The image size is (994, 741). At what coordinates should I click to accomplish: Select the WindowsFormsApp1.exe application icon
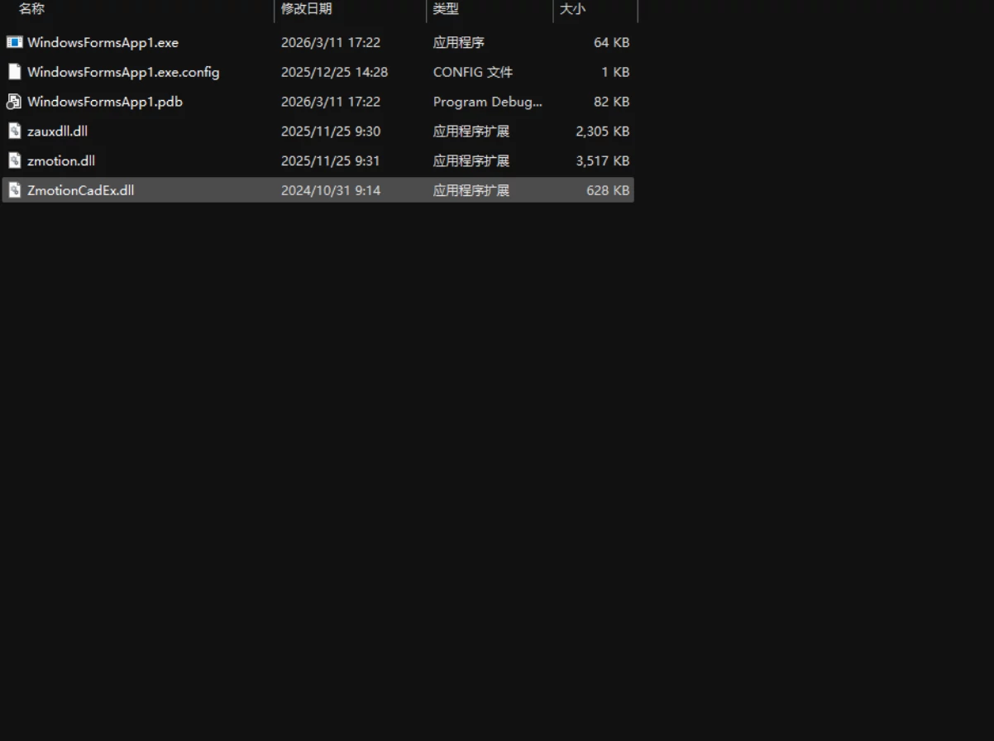[14, 42]
